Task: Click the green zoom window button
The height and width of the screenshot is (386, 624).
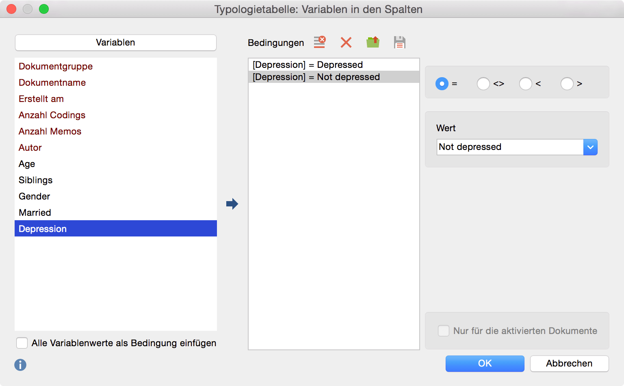Action: point(44,9)
